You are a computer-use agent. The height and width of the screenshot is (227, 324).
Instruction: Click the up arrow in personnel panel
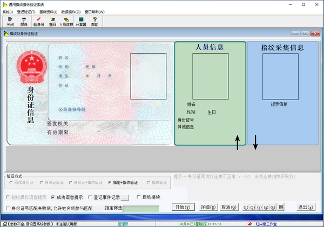(237, 143)
